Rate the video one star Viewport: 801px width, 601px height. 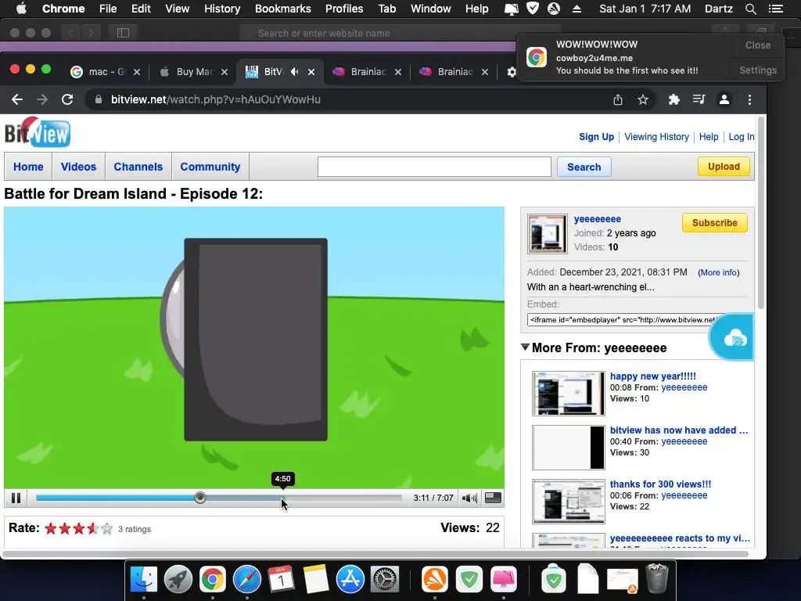pyautogui.click(x=51, y=528)
